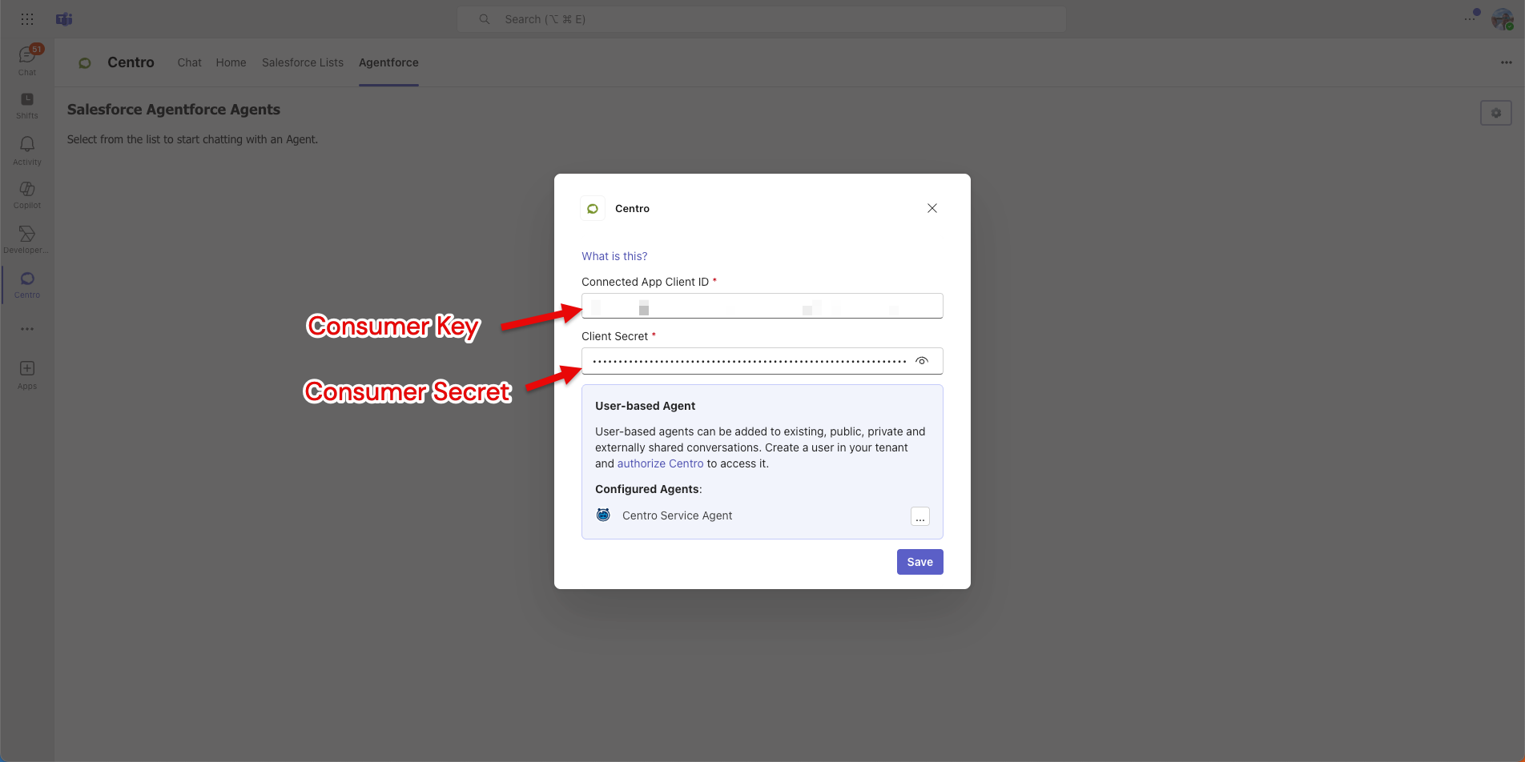Open the Shifts app icon

pos(27,104)
